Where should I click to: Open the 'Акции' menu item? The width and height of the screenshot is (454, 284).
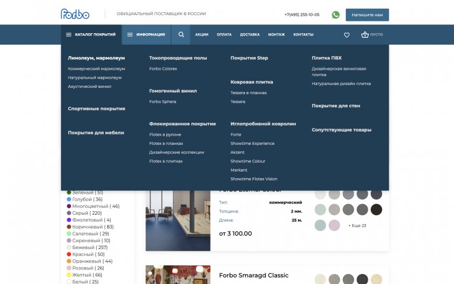coord(201,34)
